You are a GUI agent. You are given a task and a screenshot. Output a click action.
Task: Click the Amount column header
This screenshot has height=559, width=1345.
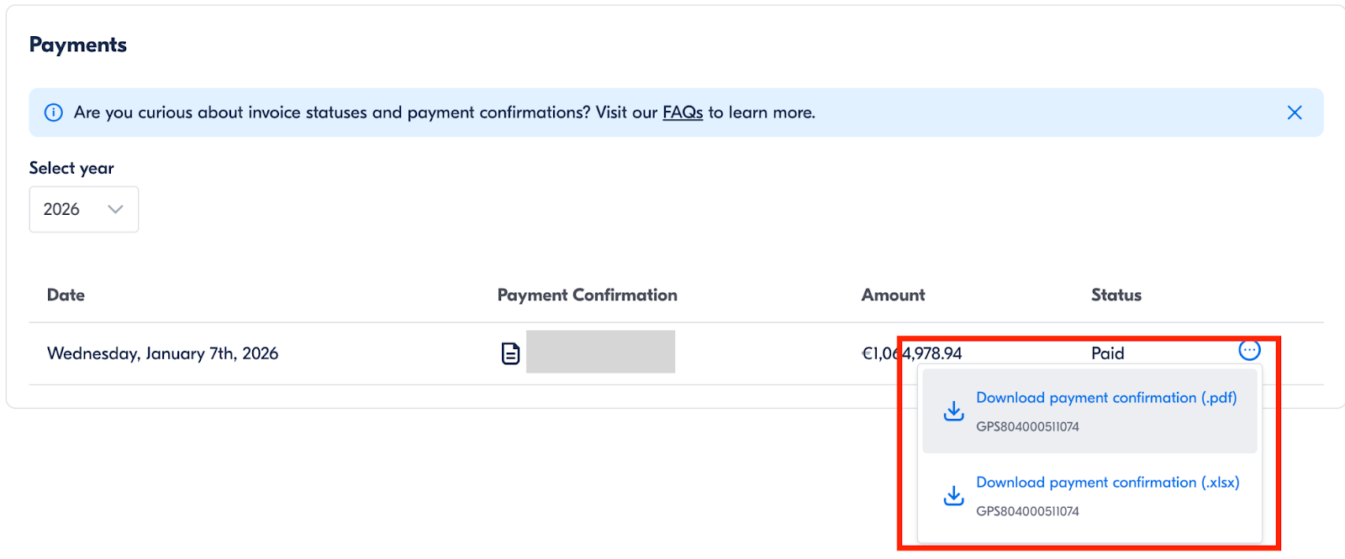click(893, 295)
